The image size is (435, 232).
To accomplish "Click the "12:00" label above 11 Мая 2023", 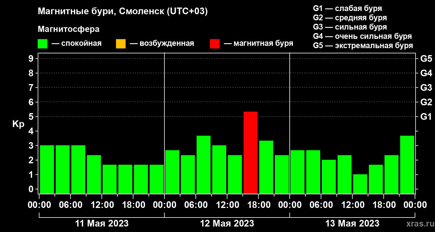I will [102, 205].
